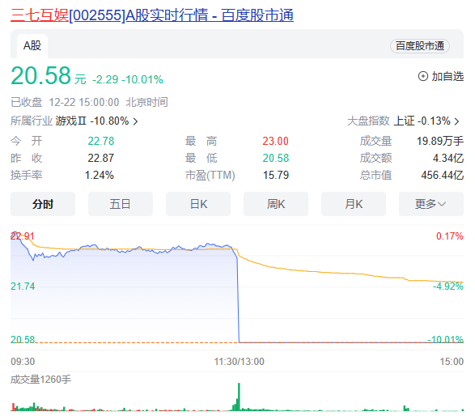This screenshot has height=416, width=475.
Task: Click the orange average price line
Action: click(333, 273)
